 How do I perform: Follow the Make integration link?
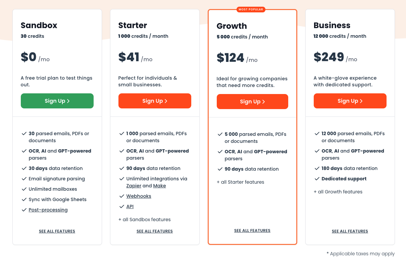tap(159, 186)
